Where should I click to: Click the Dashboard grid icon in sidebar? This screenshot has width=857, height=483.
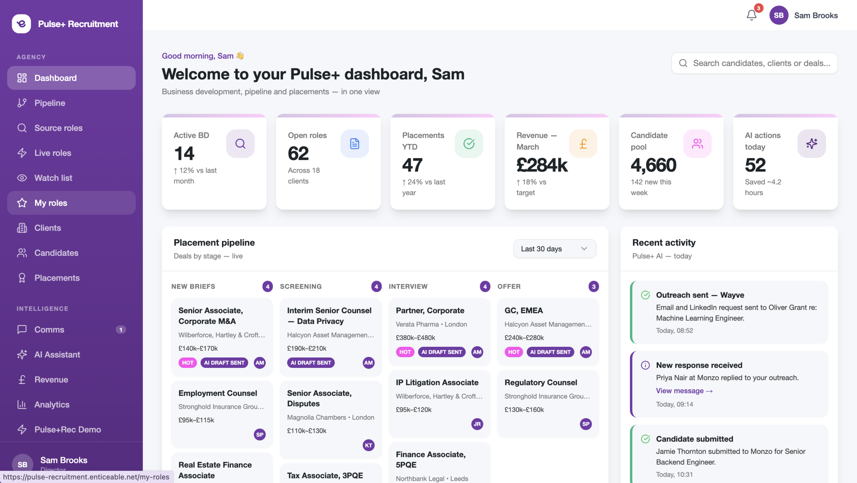22,78
